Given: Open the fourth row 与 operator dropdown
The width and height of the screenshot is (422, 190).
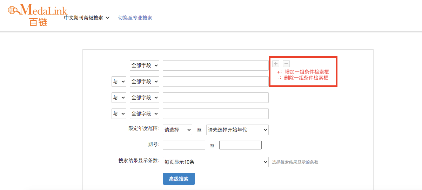Looking at the screenshot, I should click(119, 114).
